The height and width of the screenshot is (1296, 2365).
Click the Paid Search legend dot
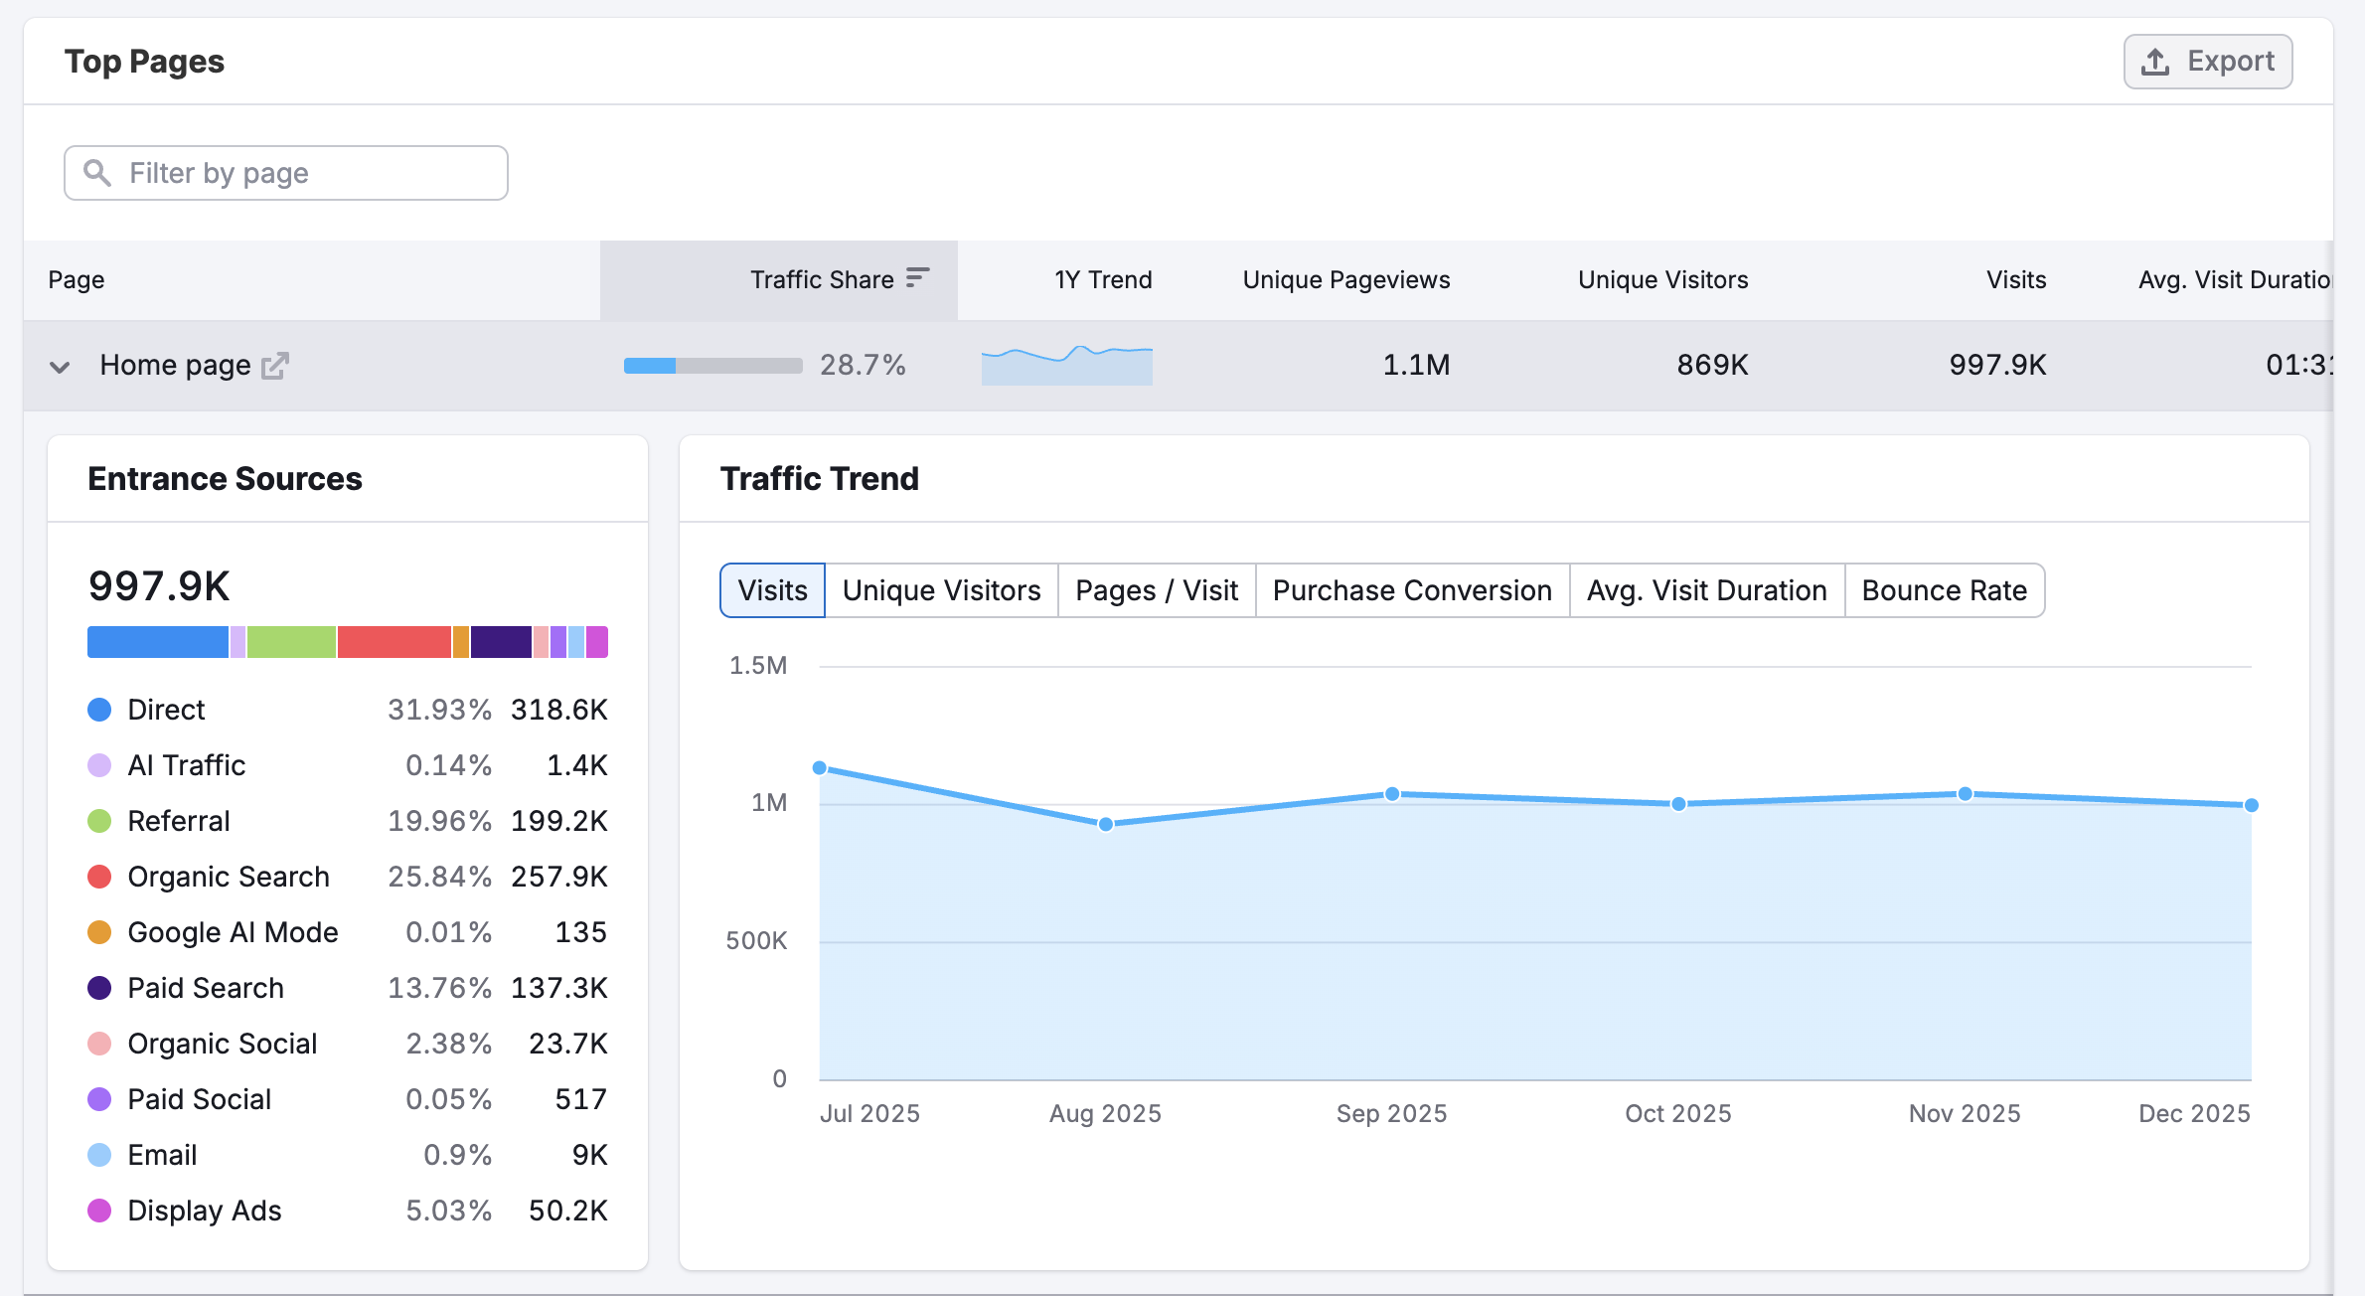tap(99, 987)
